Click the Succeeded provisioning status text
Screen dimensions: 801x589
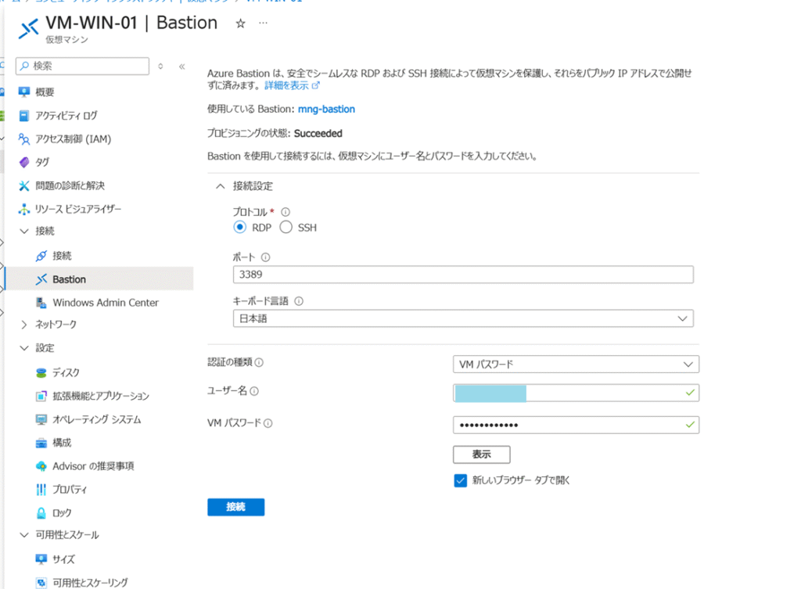[318, 134]
